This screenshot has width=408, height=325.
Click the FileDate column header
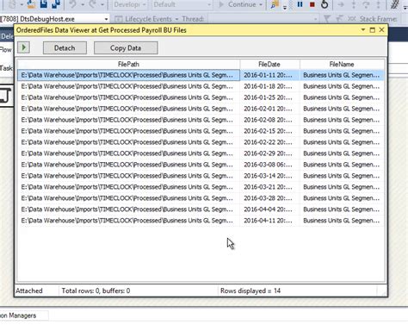[269, 64]
